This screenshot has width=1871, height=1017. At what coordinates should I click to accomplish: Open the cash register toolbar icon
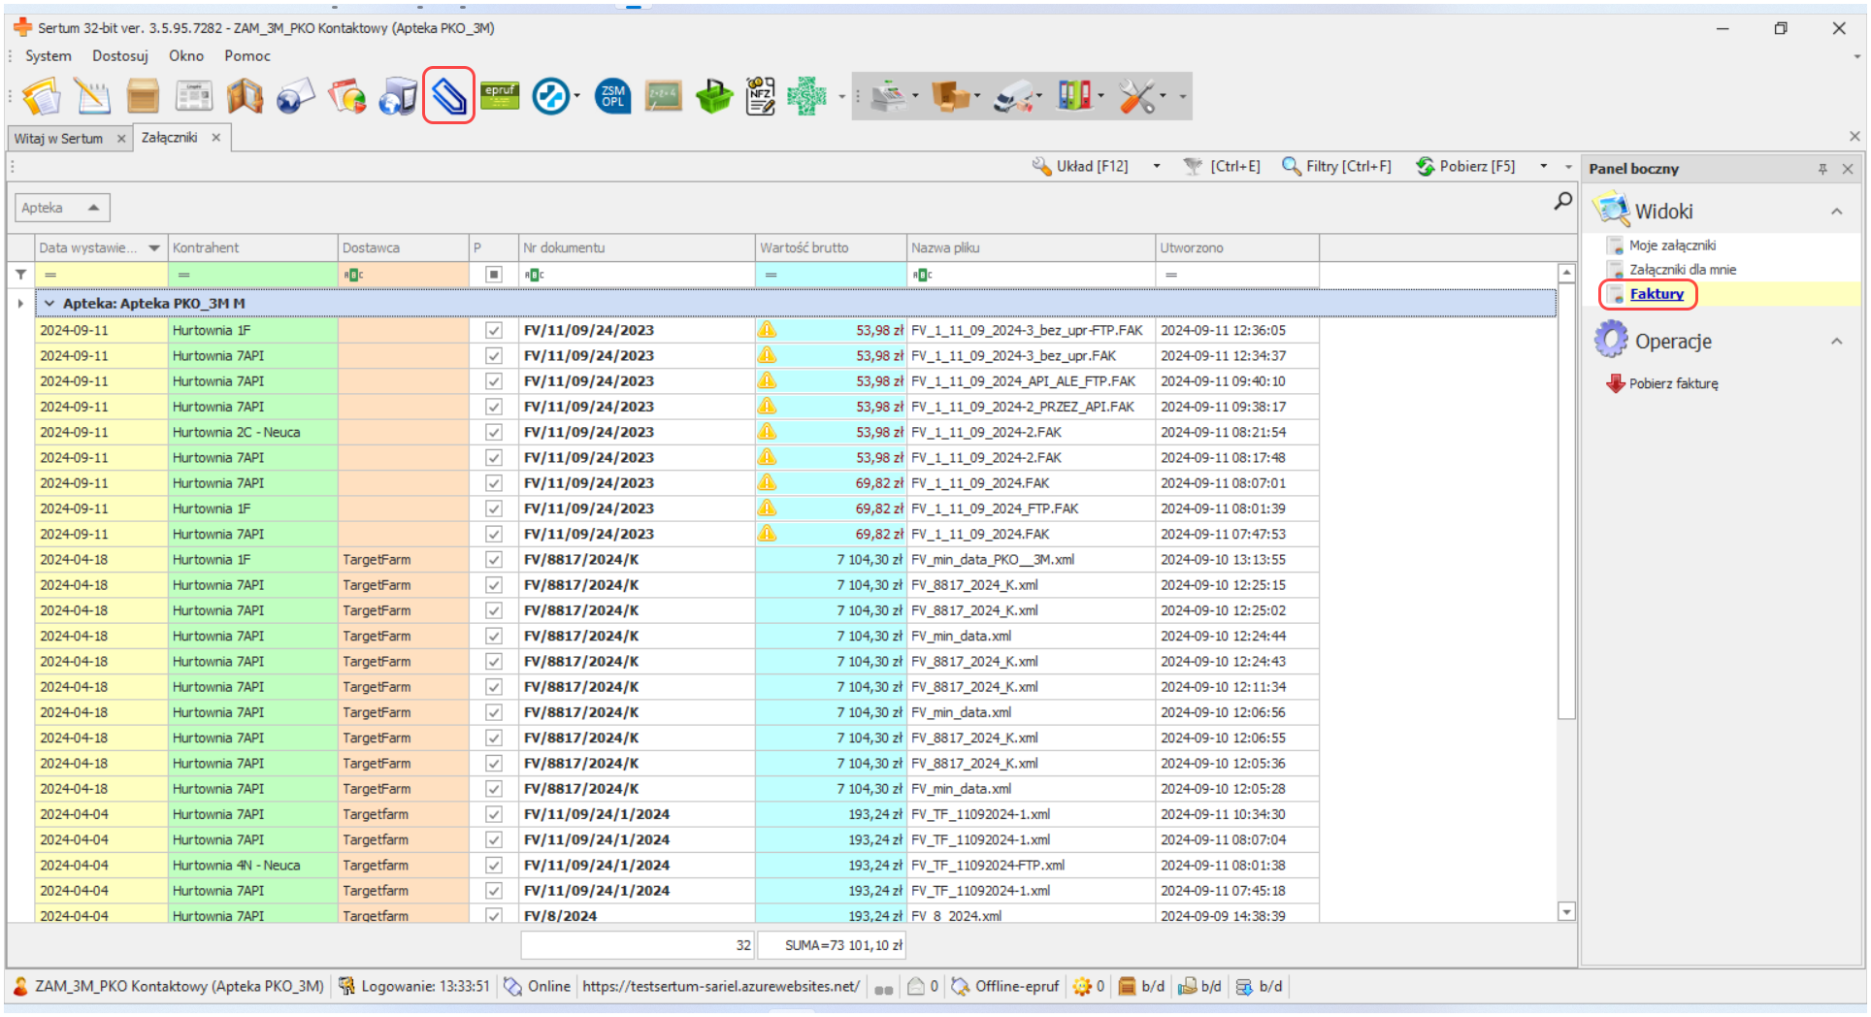pyautogui.click(x=888, y=96)
